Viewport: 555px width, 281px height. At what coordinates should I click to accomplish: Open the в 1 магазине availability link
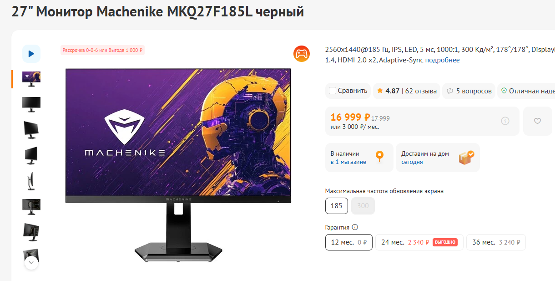[348, 162]
